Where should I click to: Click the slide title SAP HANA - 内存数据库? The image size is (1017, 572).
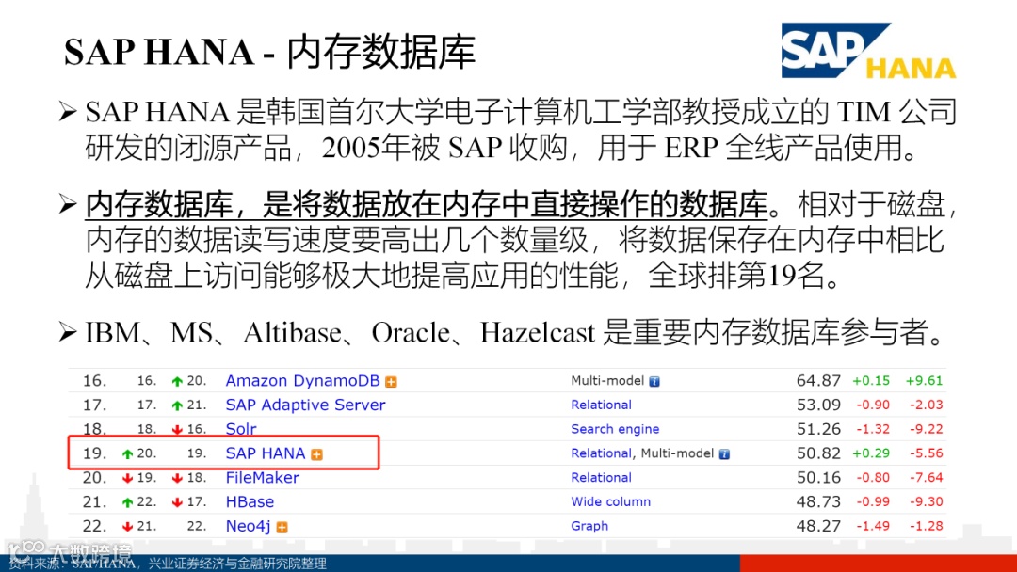click(270, 52)
